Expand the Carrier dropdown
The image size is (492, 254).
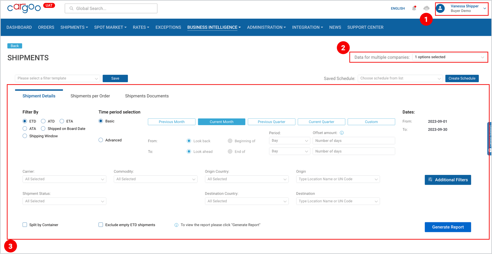coord(64,179)
